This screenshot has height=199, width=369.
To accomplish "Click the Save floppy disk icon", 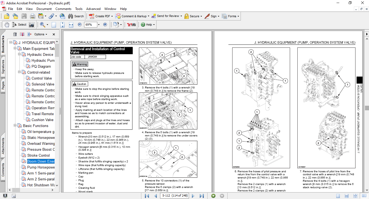I will pos(24,16).
